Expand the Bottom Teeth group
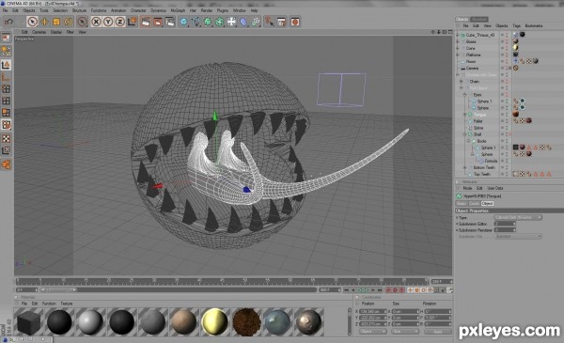Image resolution: width=564 pixels, height=343 pixels. tap(464, 167)
